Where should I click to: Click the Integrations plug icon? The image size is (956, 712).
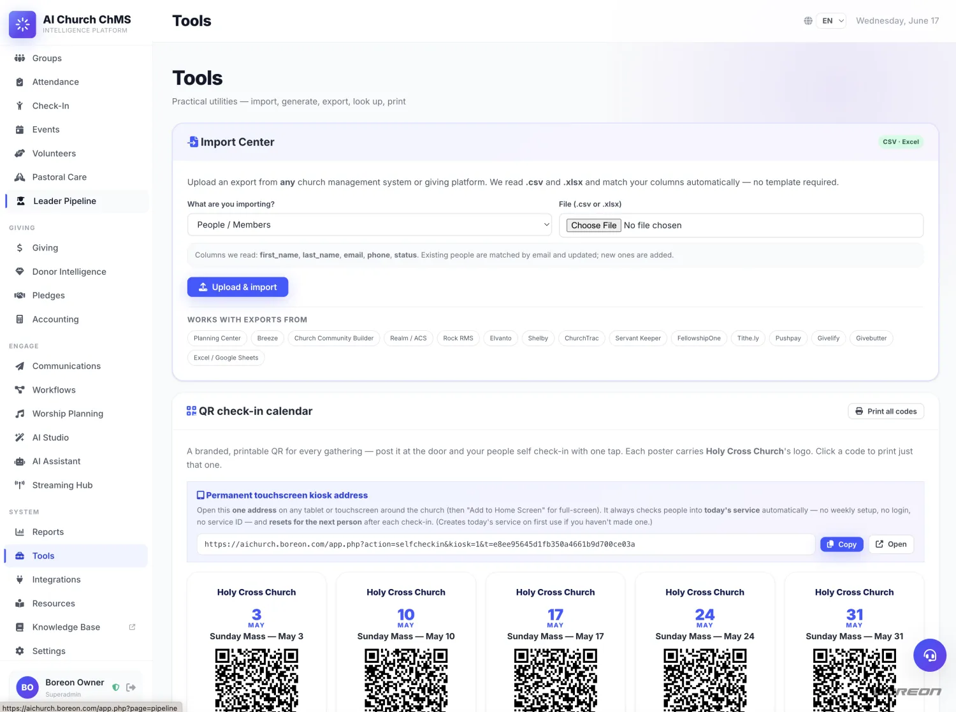20,579
